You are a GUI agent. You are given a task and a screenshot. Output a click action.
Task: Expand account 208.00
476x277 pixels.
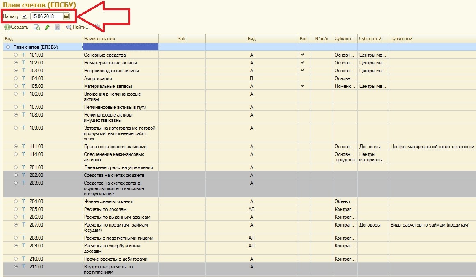coord(16,238)
